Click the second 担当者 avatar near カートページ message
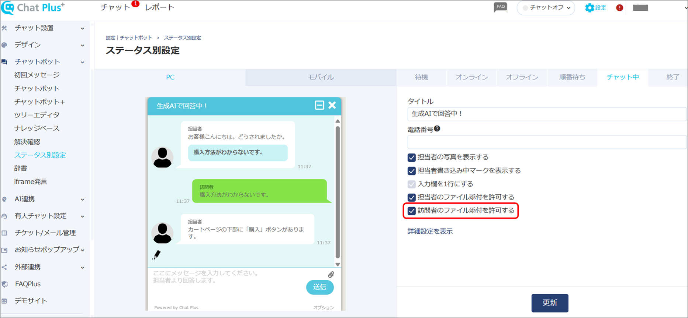 click(162, 233)
